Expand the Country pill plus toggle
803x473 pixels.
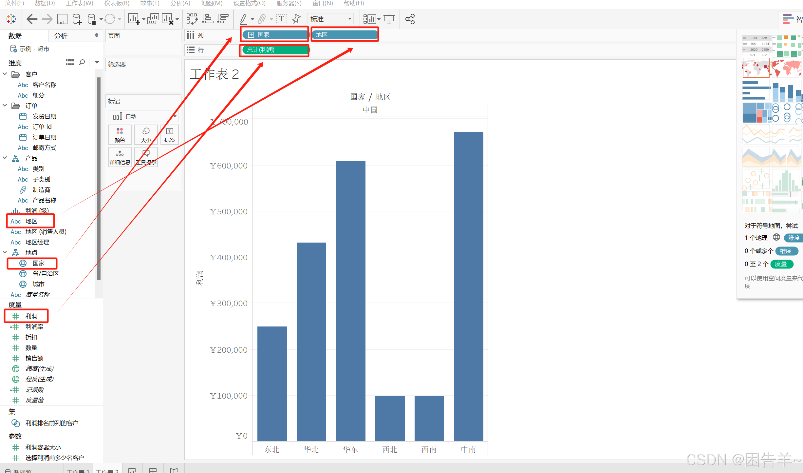click(251, 35)
